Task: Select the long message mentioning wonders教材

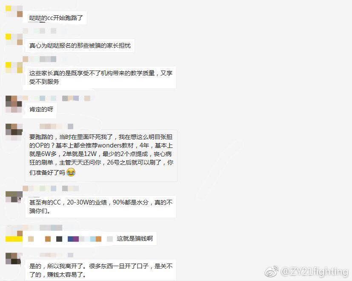Action: (x=101, y=156)
